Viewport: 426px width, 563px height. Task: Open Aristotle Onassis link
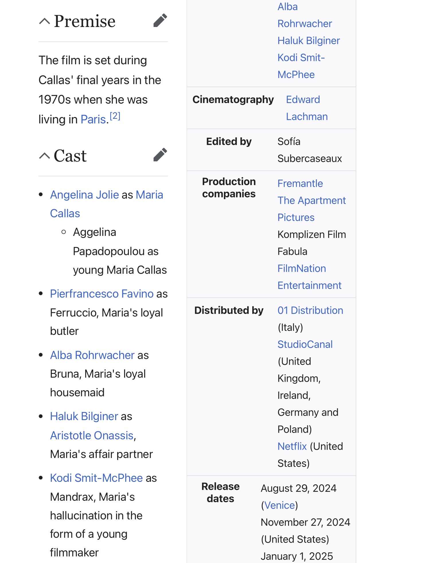point(92,436)
